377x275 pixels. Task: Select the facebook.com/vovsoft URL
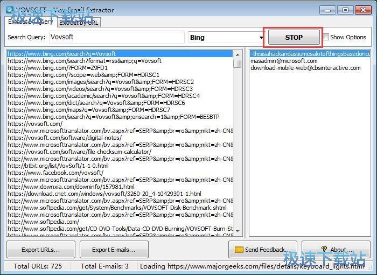[x=120, y=173]
